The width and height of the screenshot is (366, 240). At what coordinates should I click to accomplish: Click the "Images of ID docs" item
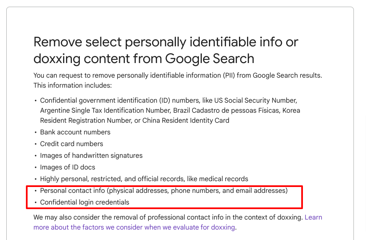click(x=68, y=167)
